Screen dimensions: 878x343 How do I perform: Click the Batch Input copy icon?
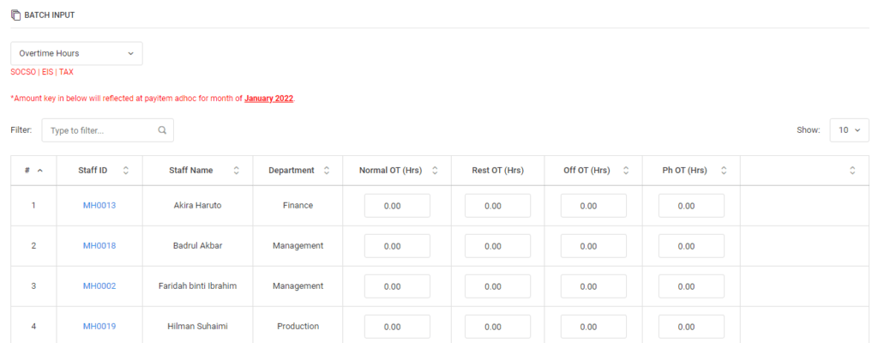click(x=15, y=15)
